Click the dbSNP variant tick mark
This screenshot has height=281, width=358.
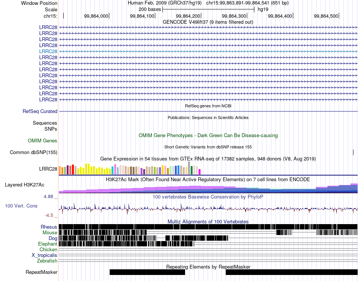coord(353,152)
